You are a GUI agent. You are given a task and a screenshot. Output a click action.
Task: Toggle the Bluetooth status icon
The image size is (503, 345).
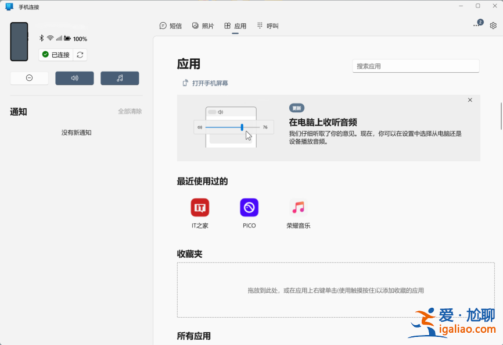(x=41, y=39)
